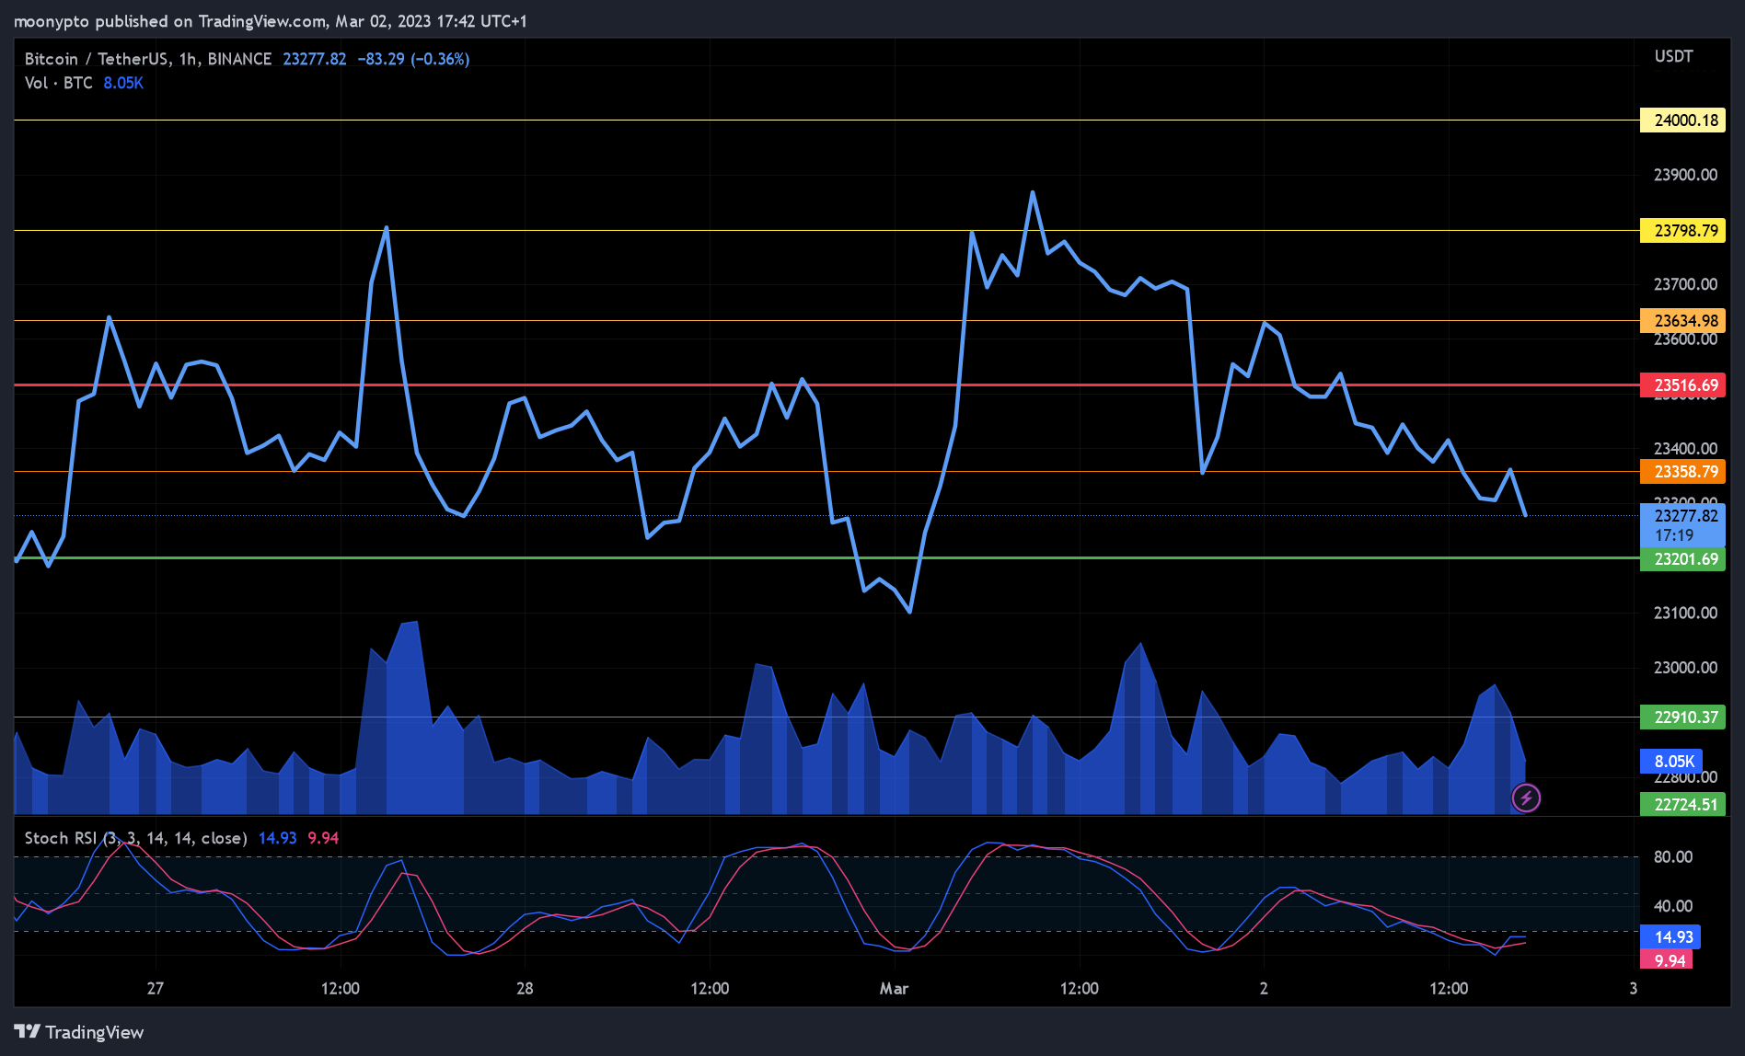The height and width of the screenshot is (1056, 1745).
Task: Click the 27 date label on time axis
Action: [x=156, y=989]
